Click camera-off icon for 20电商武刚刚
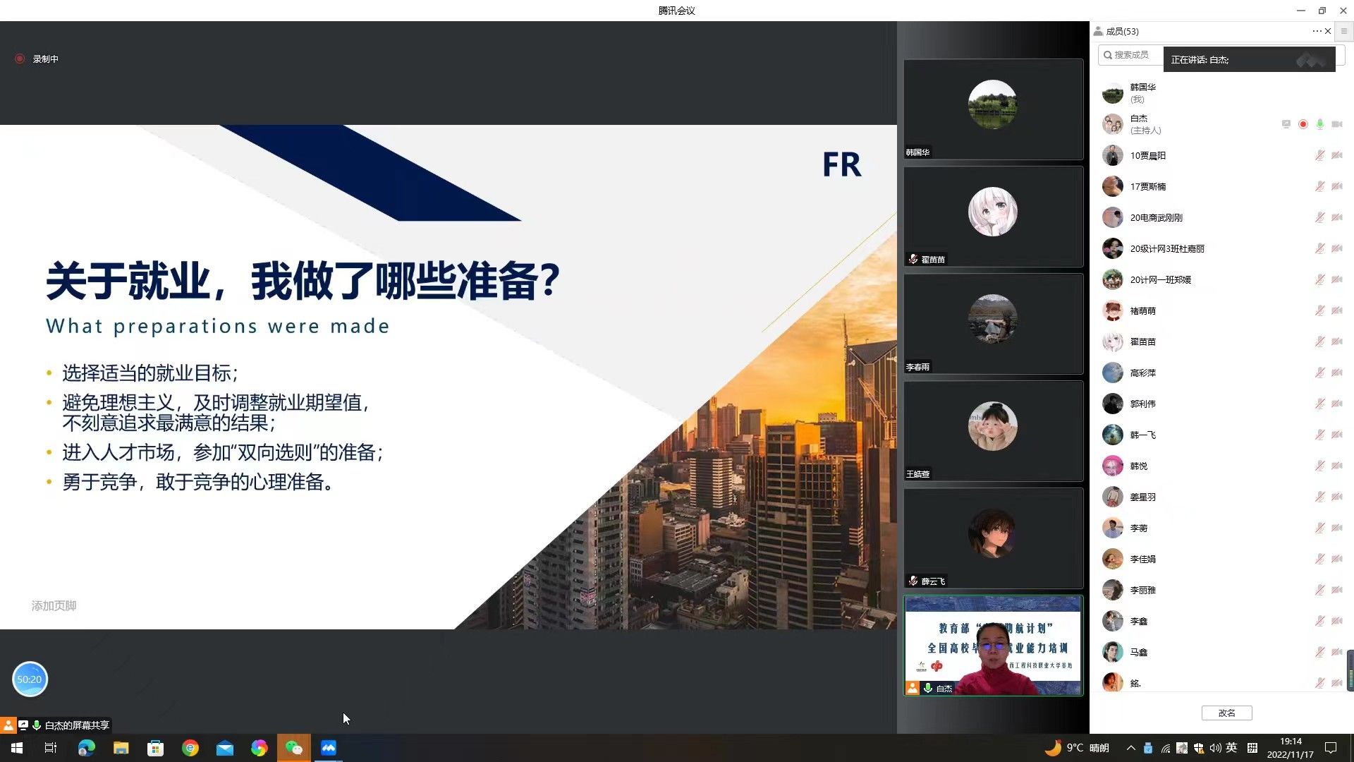The image size is (1354, 762). pos(1337,217)
